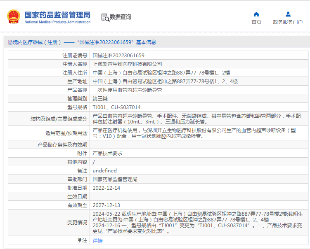310x249 pixels.
Task: Click the 适用范围/预期用途 label
Action: tap(66, 133)
